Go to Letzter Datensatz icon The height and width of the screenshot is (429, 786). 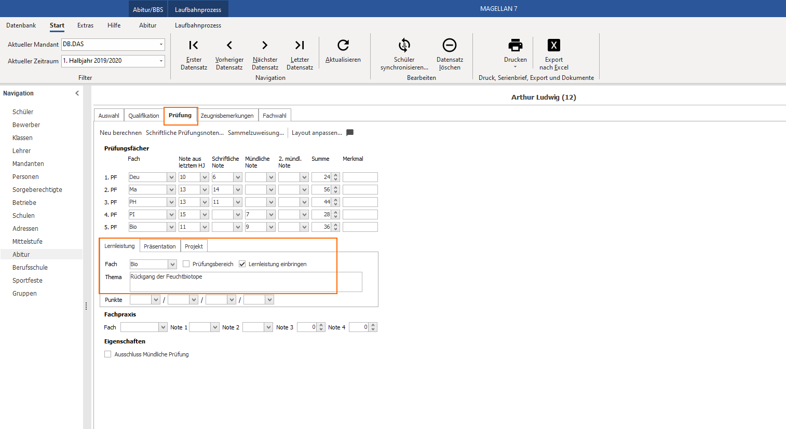point(300,45)
